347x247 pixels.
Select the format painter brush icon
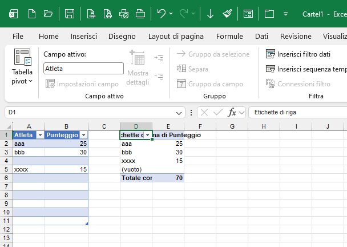click(227, 14)
